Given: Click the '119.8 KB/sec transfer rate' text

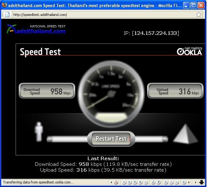Looking at the screenshot, I should (138, 164).
